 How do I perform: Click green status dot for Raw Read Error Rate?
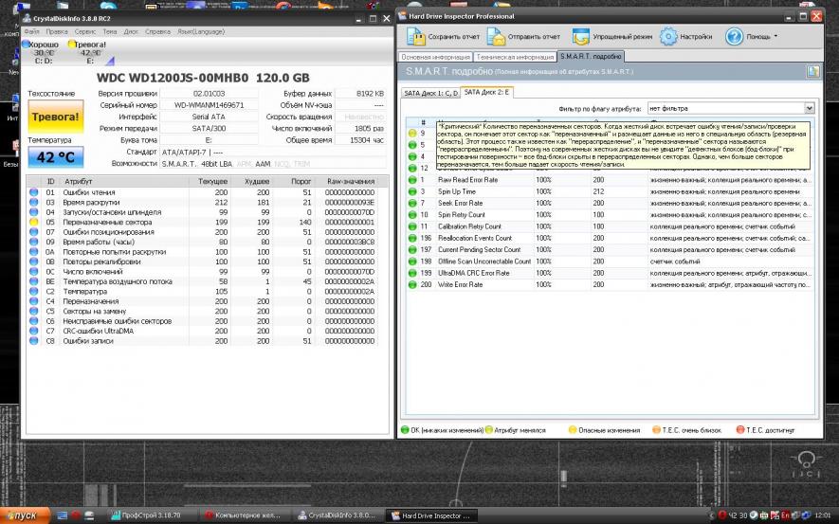412,180
